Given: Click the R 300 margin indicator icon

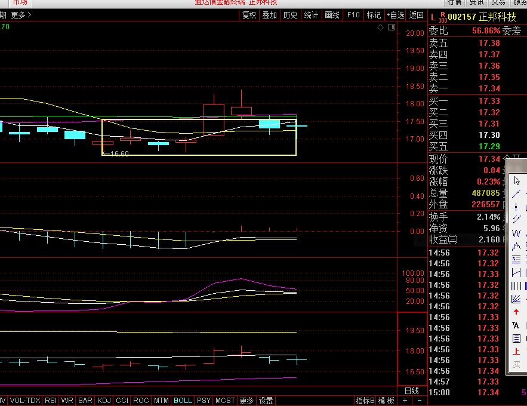Looking at the screenshot, I should 443,17.
